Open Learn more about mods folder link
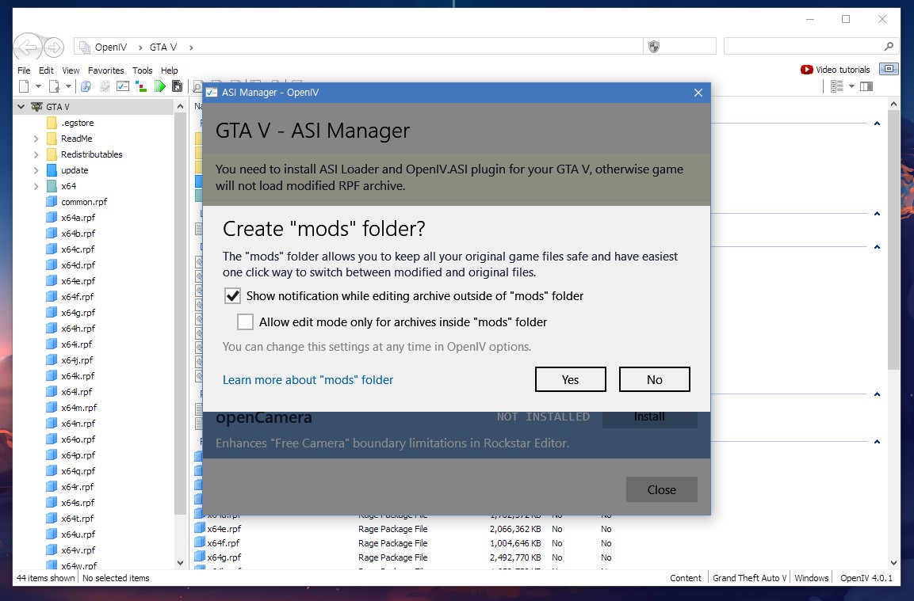Viewport: 914px width, 601px height. [x=308, y=380]
